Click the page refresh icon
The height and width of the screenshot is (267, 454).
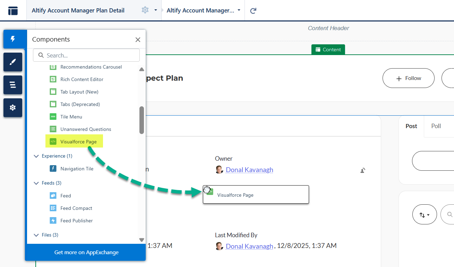tap(253, 11)
